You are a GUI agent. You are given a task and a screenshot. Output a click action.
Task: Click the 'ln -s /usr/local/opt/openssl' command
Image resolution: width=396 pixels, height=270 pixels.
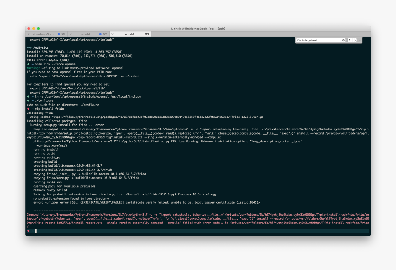[x=88, y=97]
